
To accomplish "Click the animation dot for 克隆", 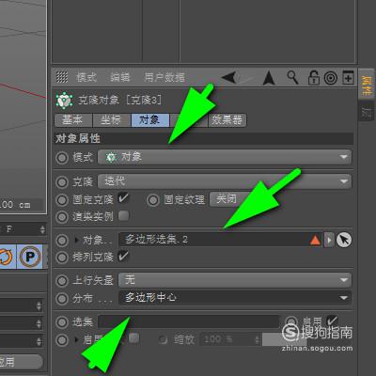I will [62, 182].
